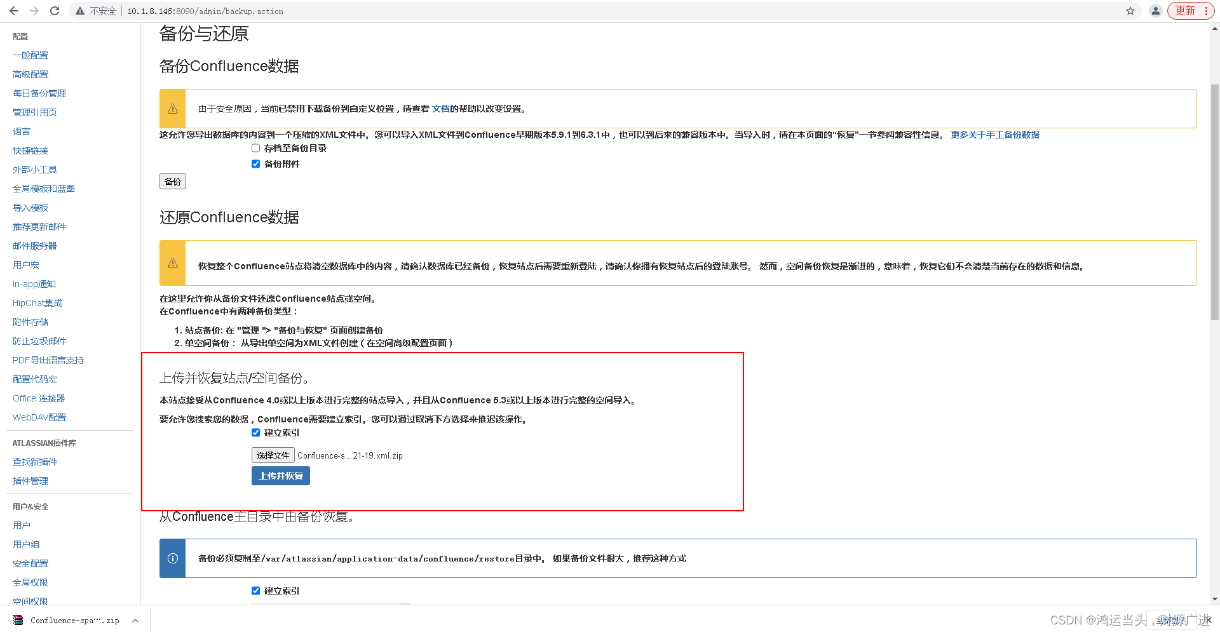This screenshot has width=1220, height=632.
Task: Open 语言 settings in the sidebar
Action: 22,131
